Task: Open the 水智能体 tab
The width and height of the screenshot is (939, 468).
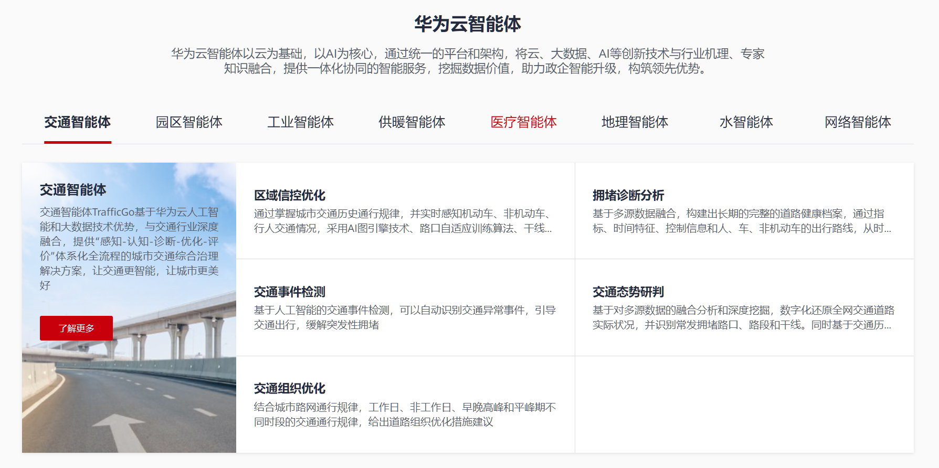Action: [746, 122]
